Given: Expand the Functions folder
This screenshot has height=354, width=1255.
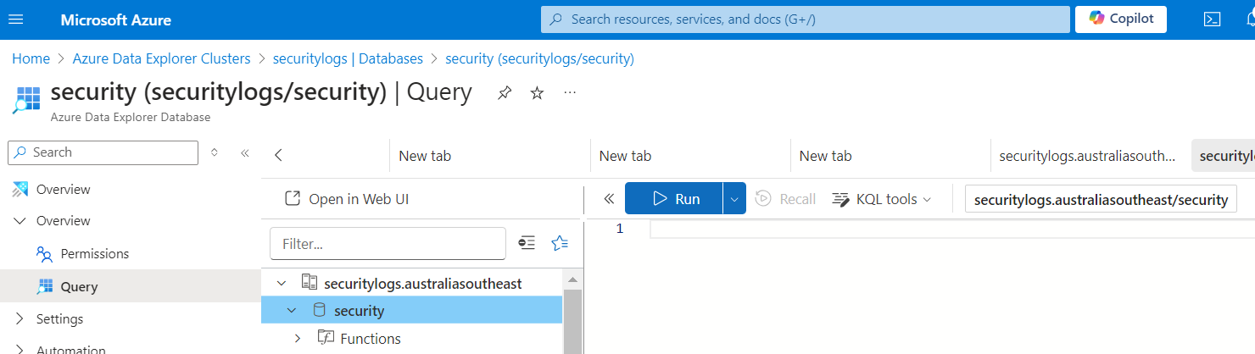Looking at the screenshot, I should click(x=298, y=339).
